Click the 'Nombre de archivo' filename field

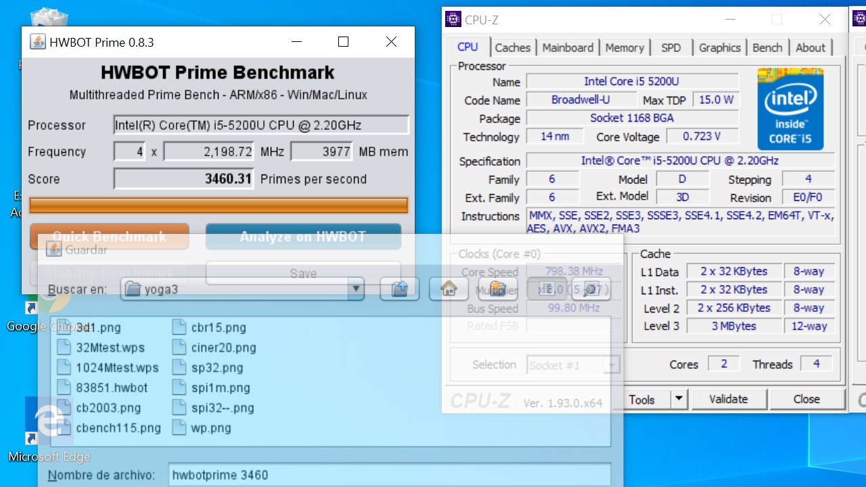[x=390, y=475]
